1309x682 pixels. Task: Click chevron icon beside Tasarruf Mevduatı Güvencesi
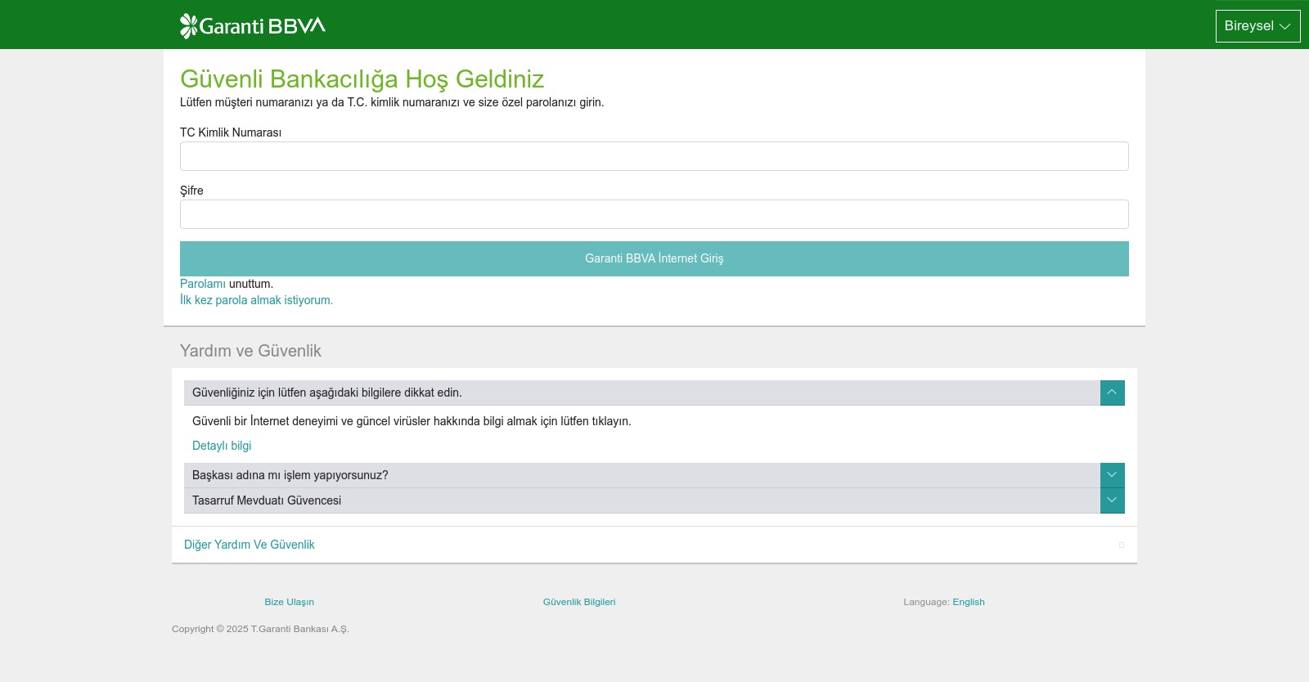[1112, 500]
